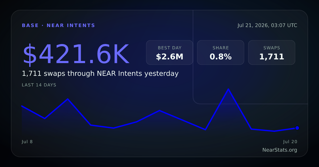Screen dimensions: 319x167
Task: Click the $2.6M value in Best Day card
Action: coord(170,57)
